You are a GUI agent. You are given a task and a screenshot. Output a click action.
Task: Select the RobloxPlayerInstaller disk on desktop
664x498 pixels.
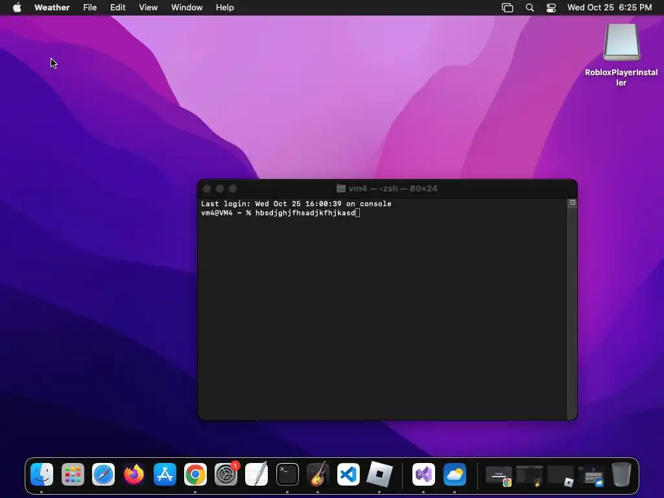click(621, 55)
